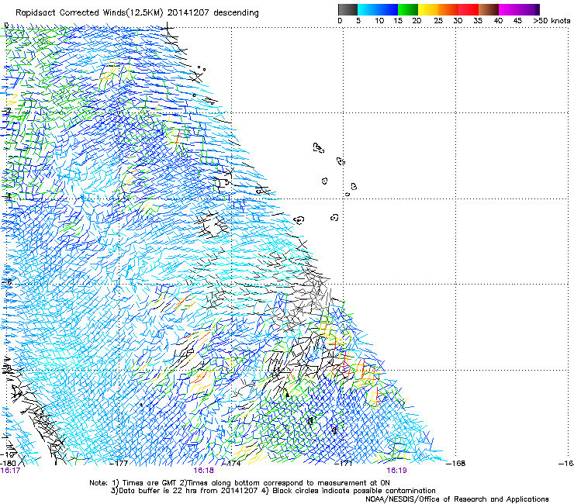Click the purple '16:17' time label

(x=10, y=471)
